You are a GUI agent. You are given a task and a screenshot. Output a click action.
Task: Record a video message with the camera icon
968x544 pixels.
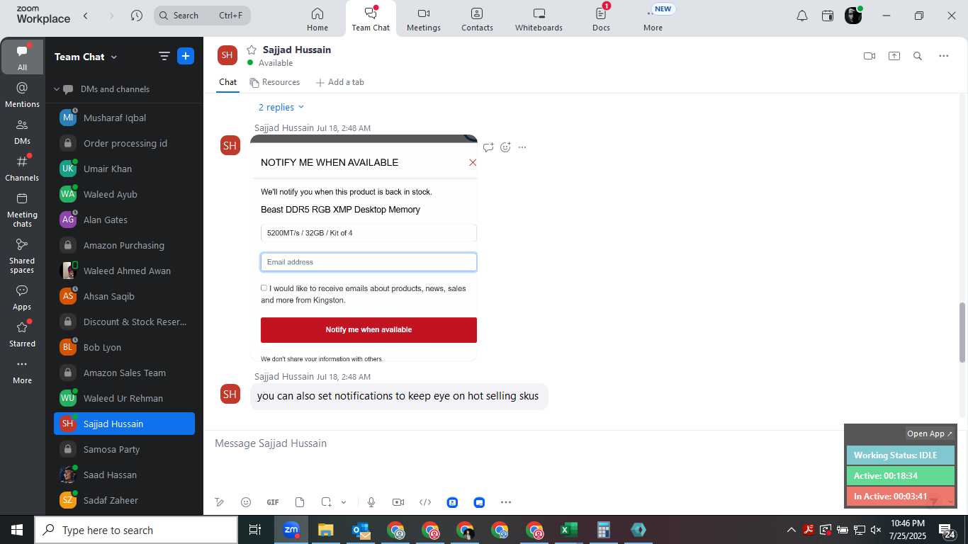398,502
